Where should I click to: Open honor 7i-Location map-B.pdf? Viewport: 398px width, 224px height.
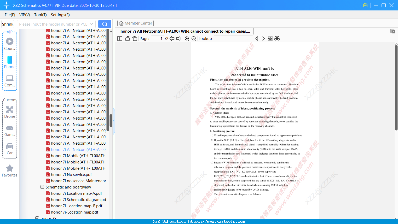(x=77, y=206)
